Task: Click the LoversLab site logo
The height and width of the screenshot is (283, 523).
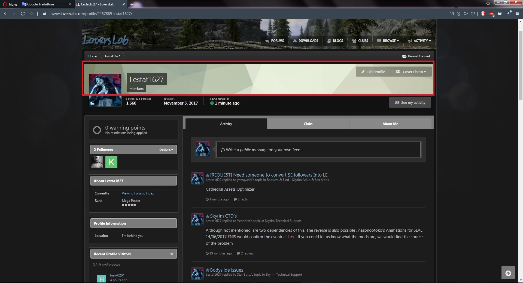Action: coord(106,40)
